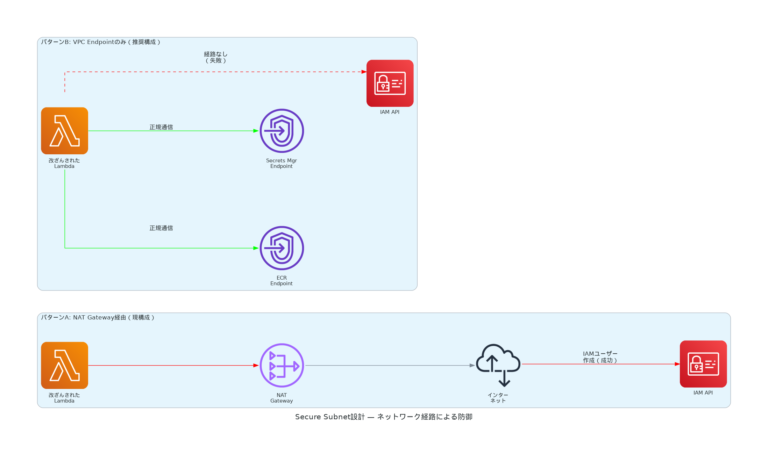Viewport: 768px width, 457px height.
Task: Click the インターネット text label
Action: pyautogui.click(x=498, y=398)
